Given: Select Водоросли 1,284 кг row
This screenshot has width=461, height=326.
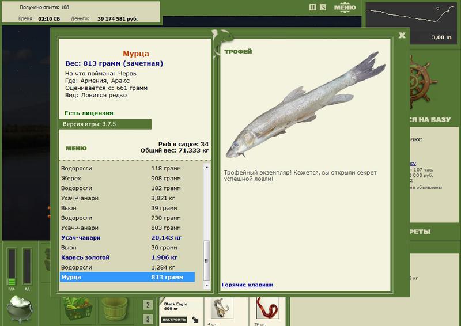Looking at the screenshot, I should pyautogui.click(x=127, y=267).
